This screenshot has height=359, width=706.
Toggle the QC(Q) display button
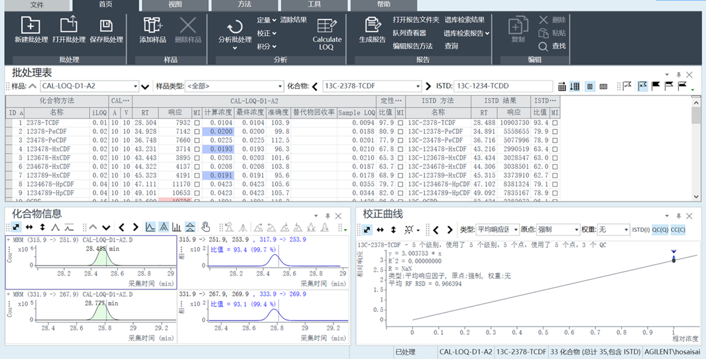point(660,230)
